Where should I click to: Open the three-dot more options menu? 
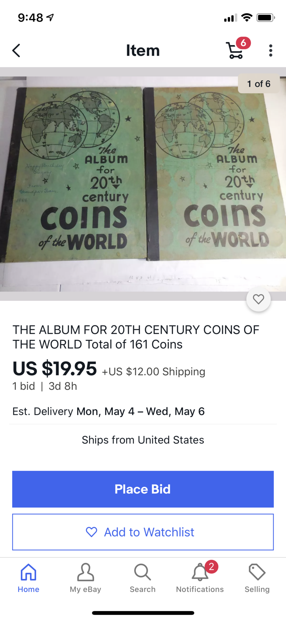pyautogui.click(x=271, y=50)
